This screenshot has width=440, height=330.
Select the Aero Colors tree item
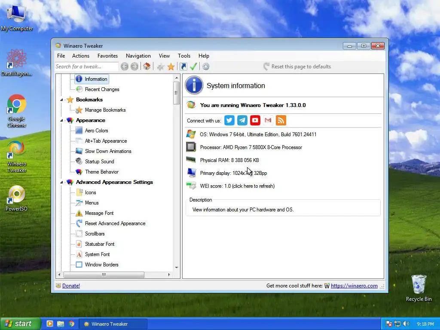pos(96,131)
